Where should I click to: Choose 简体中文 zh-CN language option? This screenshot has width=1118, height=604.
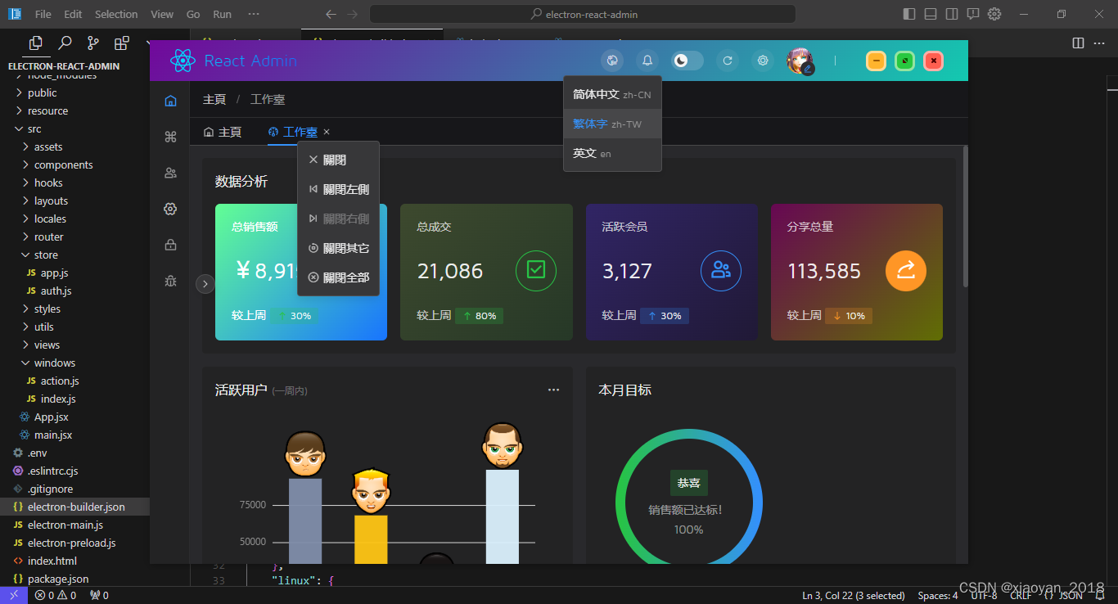(x=612, y=94)
